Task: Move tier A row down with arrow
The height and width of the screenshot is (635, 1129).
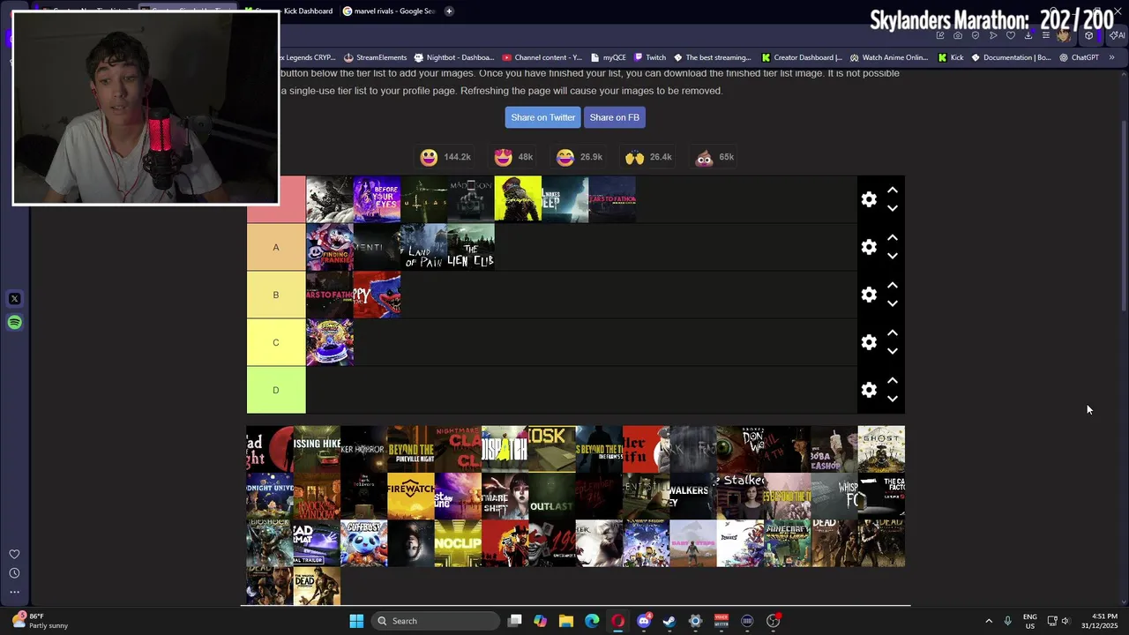Action: tap(893, 256)
